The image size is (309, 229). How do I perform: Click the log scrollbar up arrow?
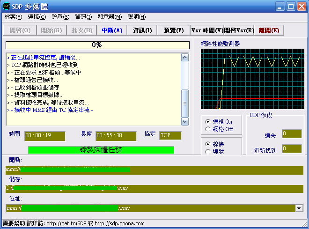pos(184,58)
